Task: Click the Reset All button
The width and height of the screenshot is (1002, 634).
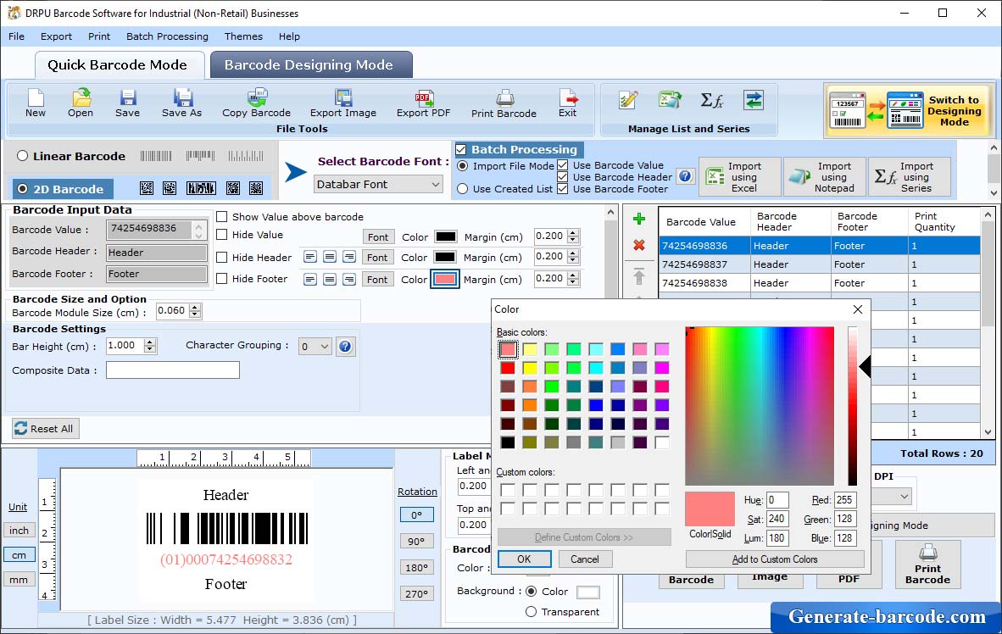Action: point(46,428)
